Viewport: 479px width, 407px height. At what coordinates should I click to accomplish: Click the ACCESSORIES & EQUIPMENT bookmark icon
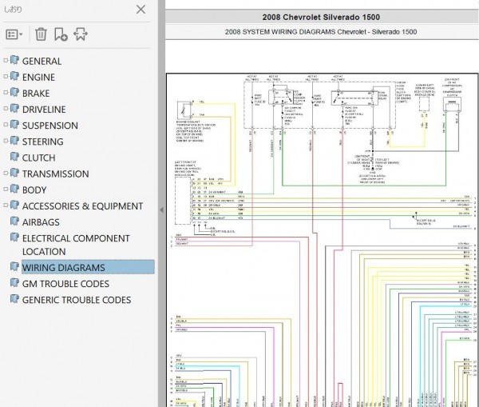[14, 205]
